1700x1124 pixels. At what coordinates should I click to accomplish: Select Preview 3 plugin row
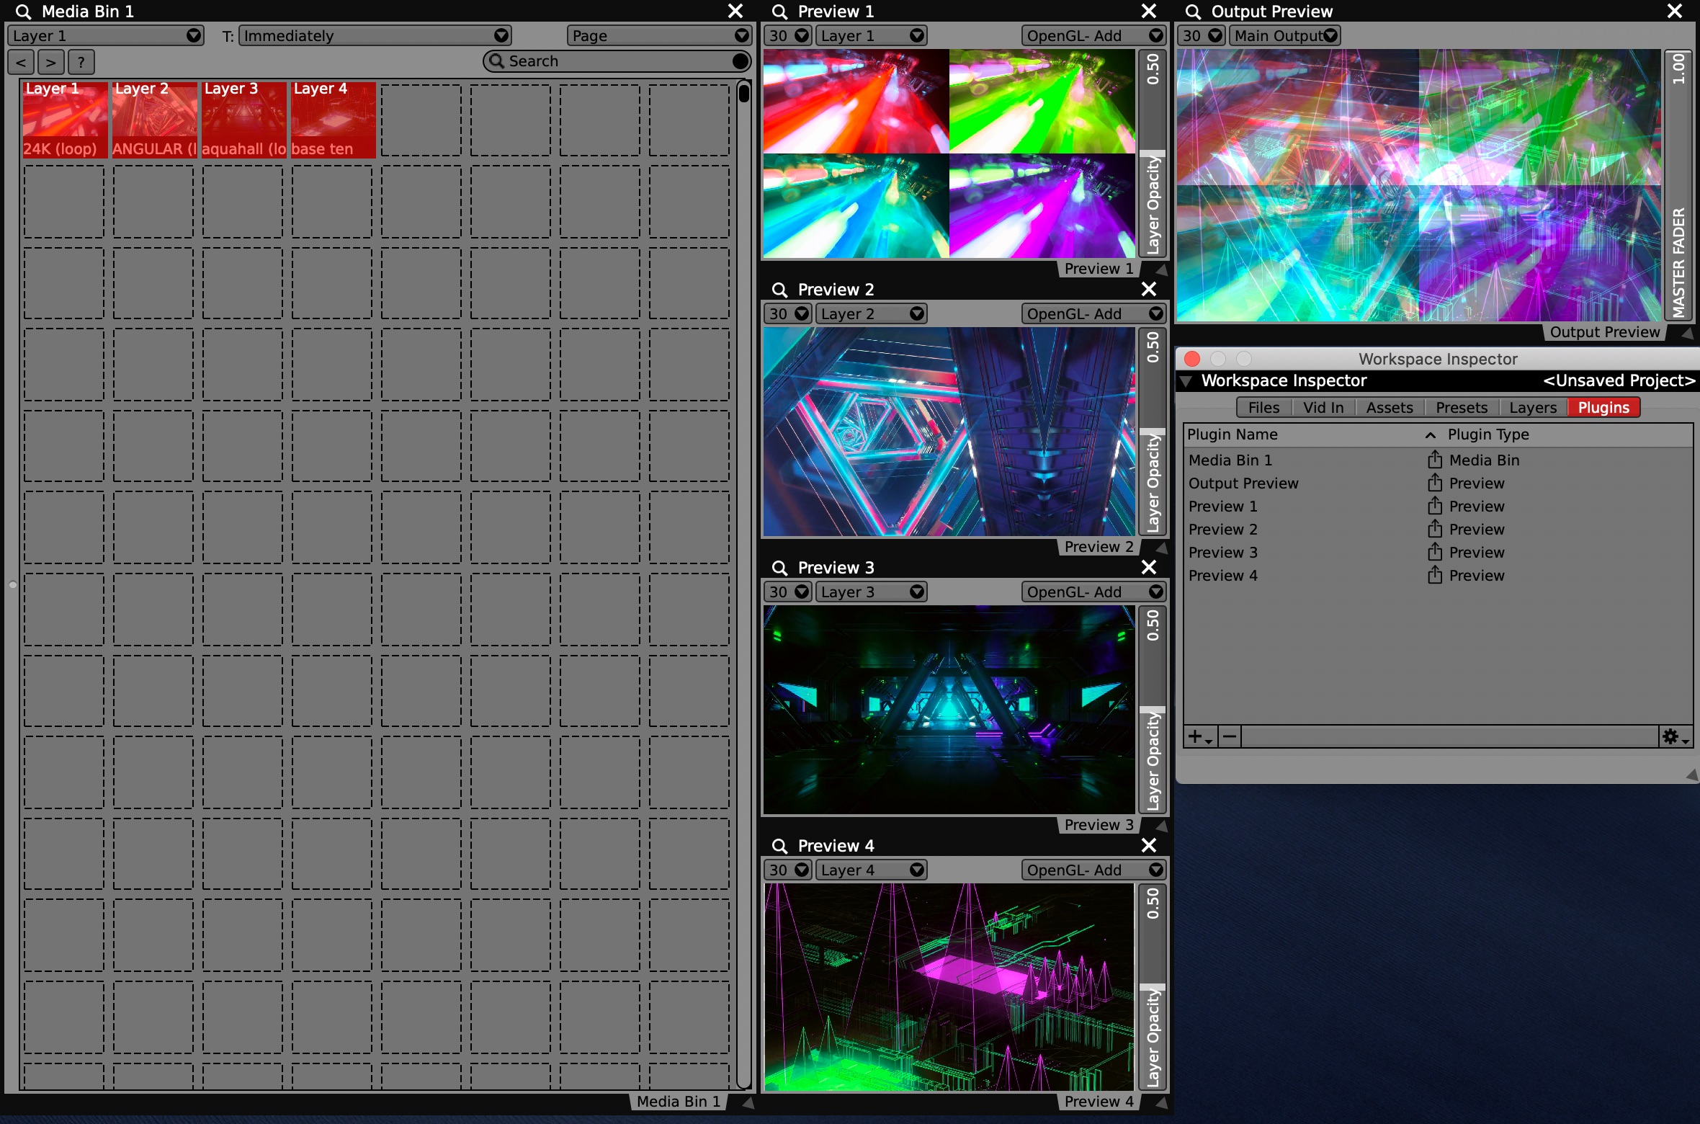pos(1438,552)
